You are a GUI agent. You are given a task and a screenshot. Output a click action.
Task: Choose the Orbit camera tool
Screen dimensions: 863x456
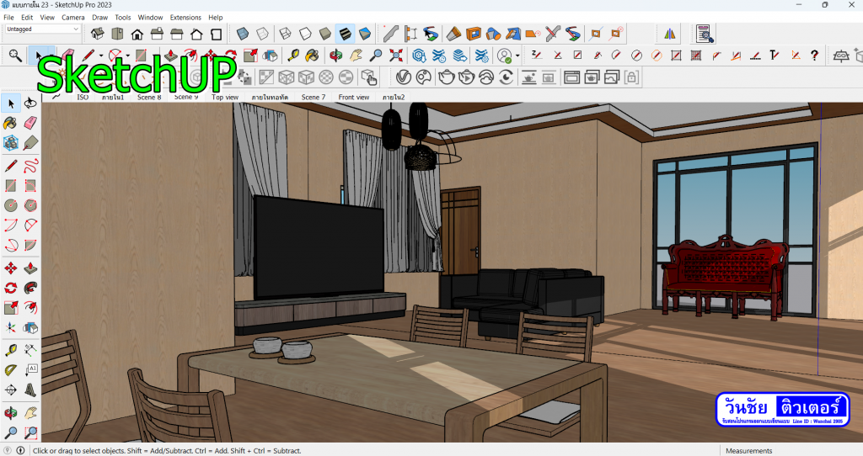[x=11, y=413]
